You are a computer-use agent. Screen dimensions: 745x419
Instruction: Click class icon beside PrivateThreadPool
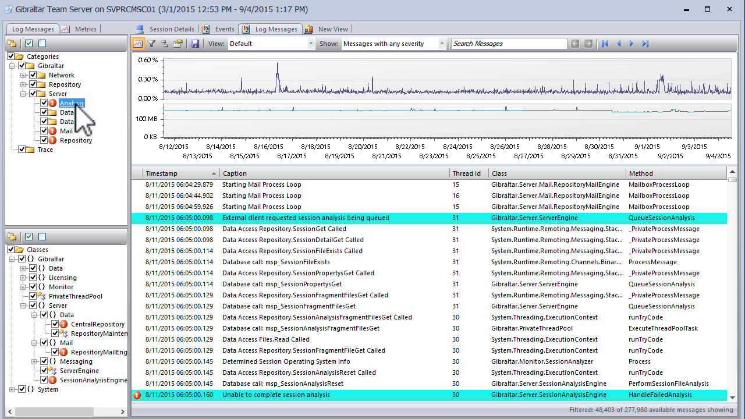[x=41, y=296]
